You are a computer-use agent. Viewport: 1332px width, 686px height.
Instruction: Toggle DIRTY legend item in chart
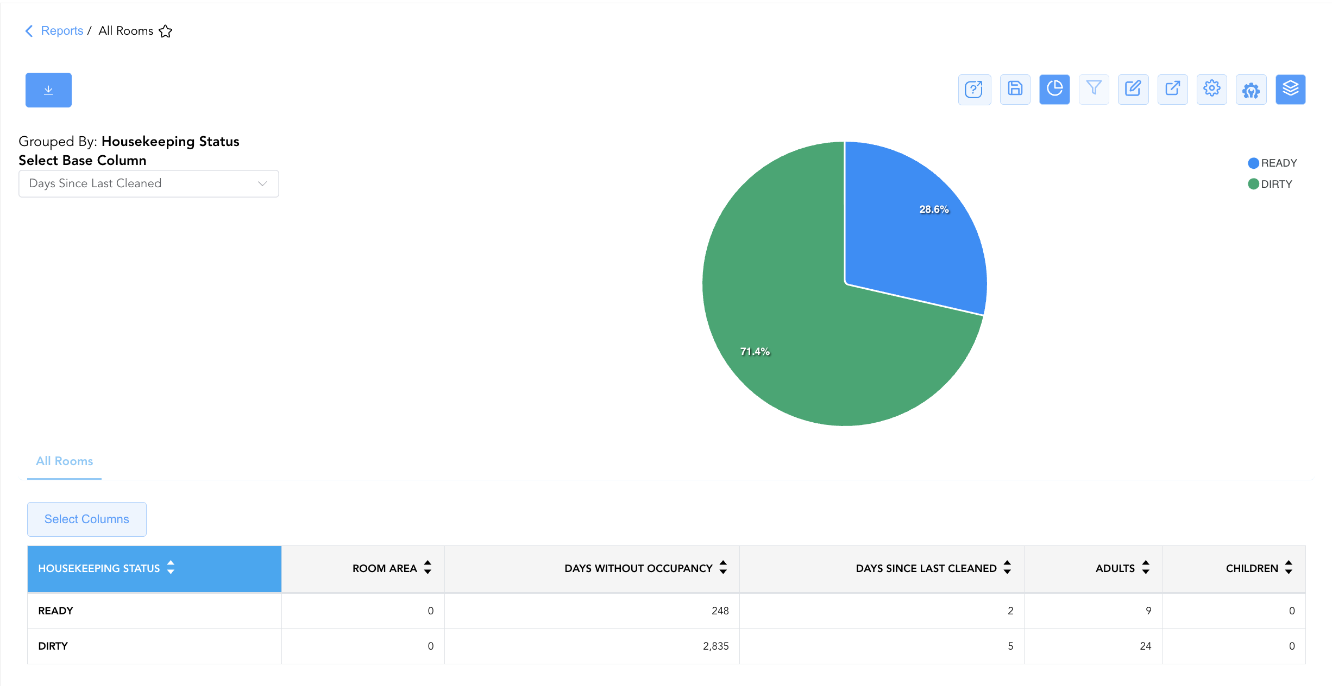1270,184
